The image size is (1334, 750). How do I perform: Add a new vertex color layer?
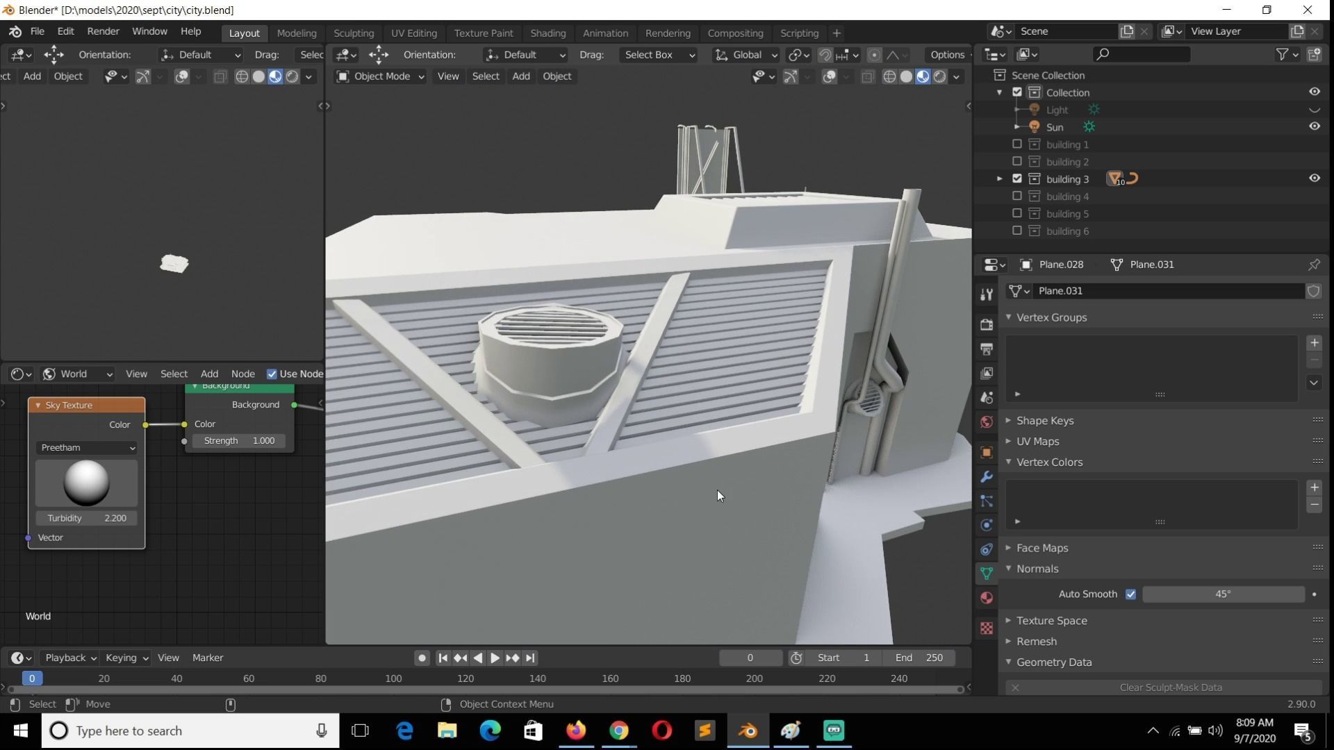pos(1314,487)
